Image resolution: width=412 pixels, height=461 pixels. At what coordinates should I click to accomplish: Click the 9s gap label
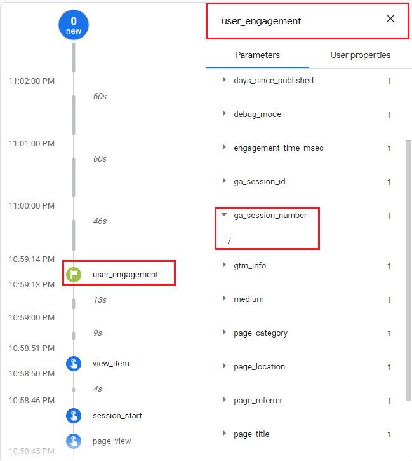pos(98,333)
